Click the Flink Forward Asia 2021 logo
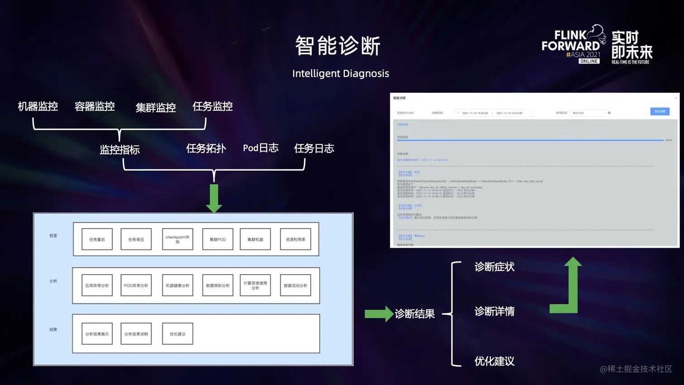Image resolution: width=684 pixels, height=385 pixels. pos(574,44)
